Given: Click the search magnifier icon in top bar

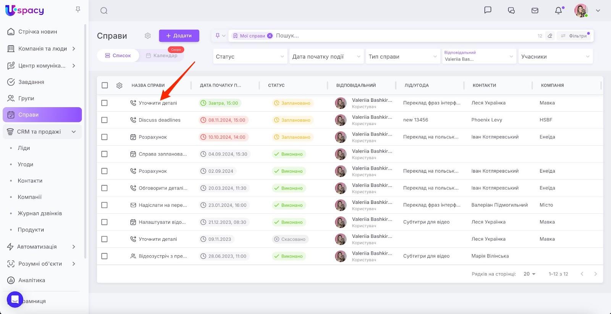Looking at the screenshot, I should 104,11.
